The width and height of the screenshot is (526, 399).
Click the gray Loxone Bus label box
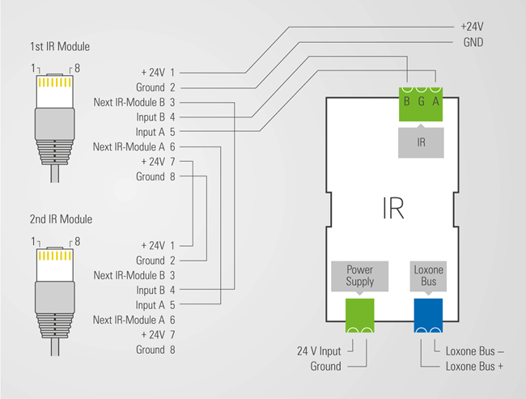429,275
